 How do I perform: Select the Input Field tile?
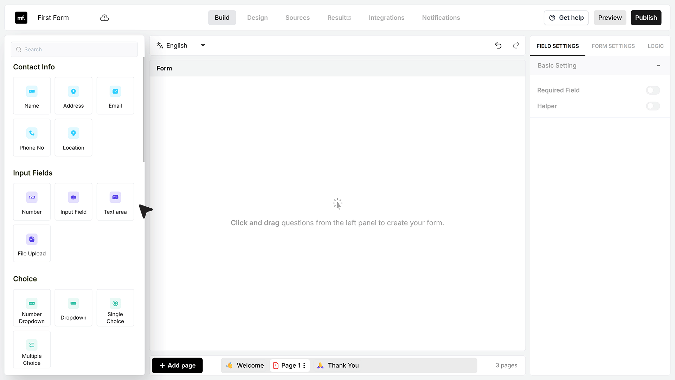pyautogui.click(x=73, y=202)
